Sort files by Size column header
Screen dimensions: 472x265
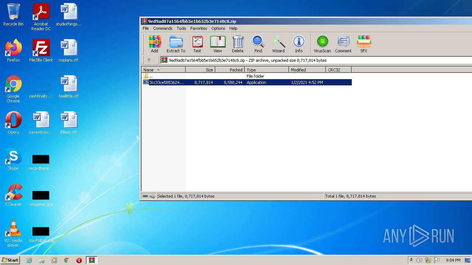pyautogui.click(x=201, y=70)
